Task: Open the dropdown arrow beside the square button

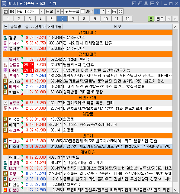Action: click(x=62, y=11)
